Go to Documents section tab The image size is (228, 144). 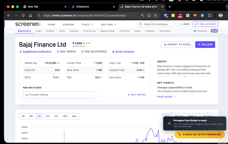[165, 31]
